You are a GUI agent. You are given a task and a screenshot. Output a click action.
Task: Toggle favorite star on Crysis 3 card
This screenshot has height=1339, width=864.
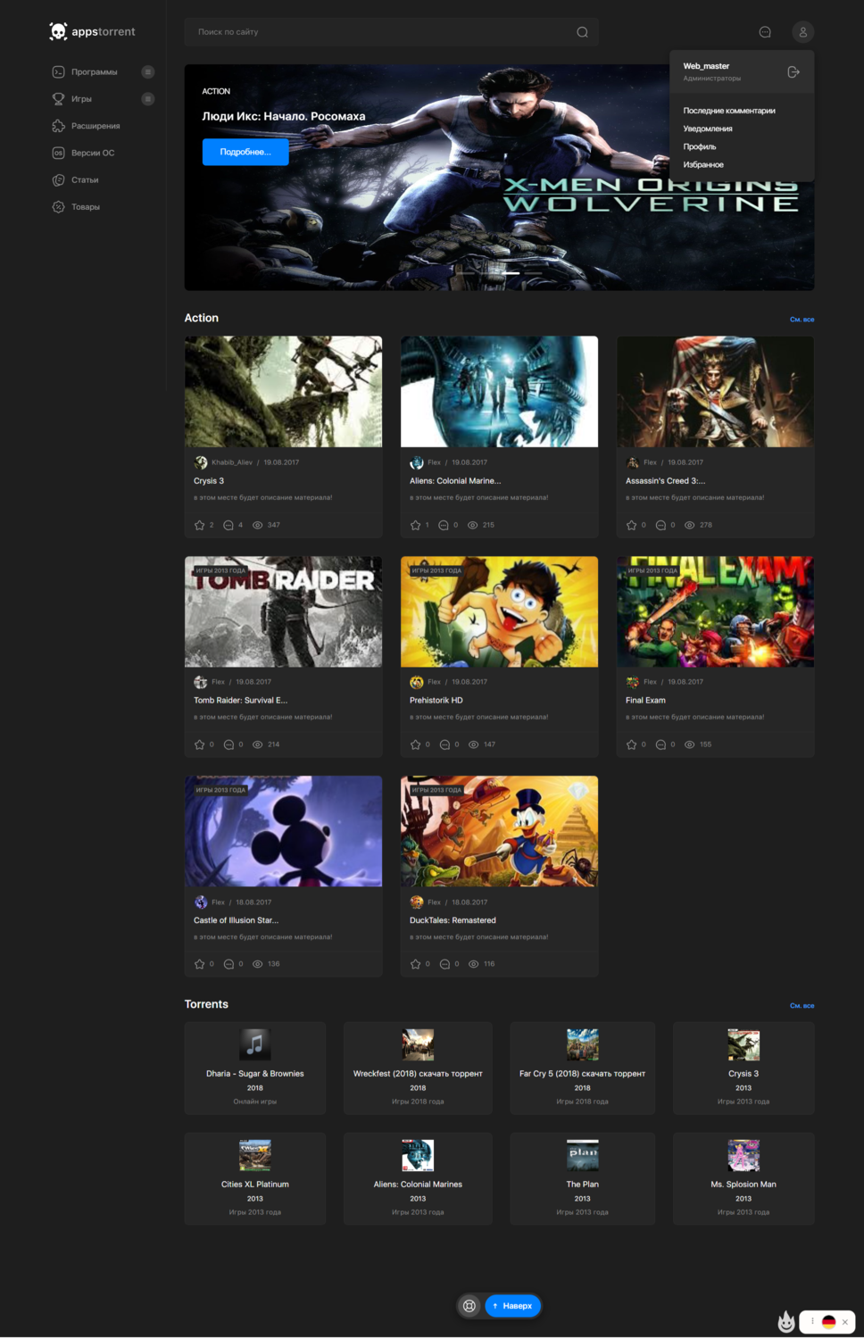click(x=199, y=525)
